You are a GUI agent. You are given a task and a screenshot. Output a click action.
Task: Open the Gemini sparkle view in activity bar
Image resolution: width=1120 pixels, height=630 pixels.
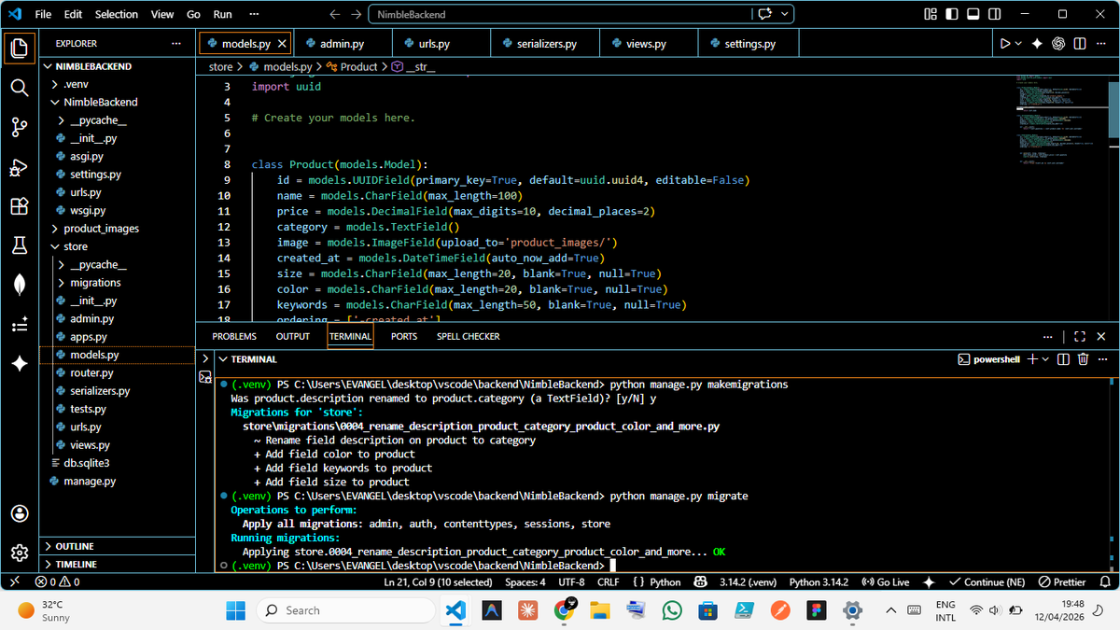coord(20,364)
